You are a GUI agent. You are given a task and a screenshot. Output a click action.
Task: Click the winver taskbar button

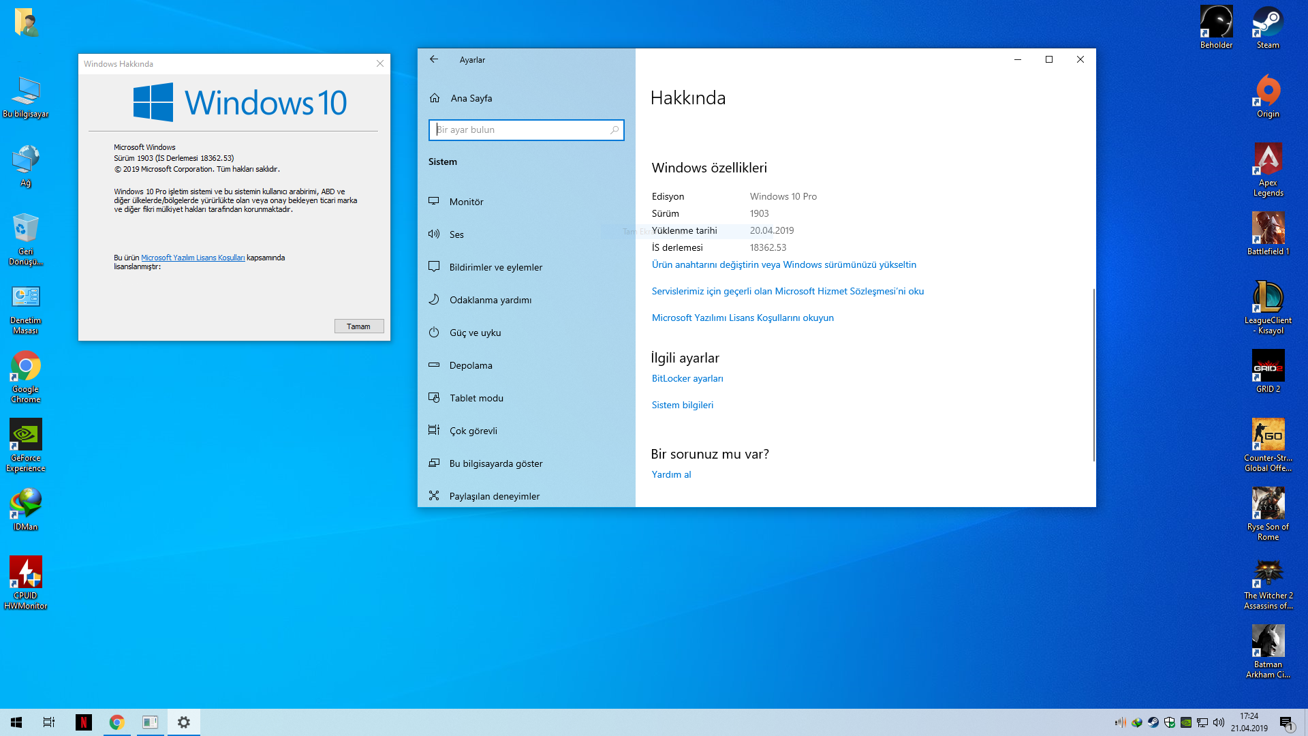pyautogui.click(x=151, y=722)
